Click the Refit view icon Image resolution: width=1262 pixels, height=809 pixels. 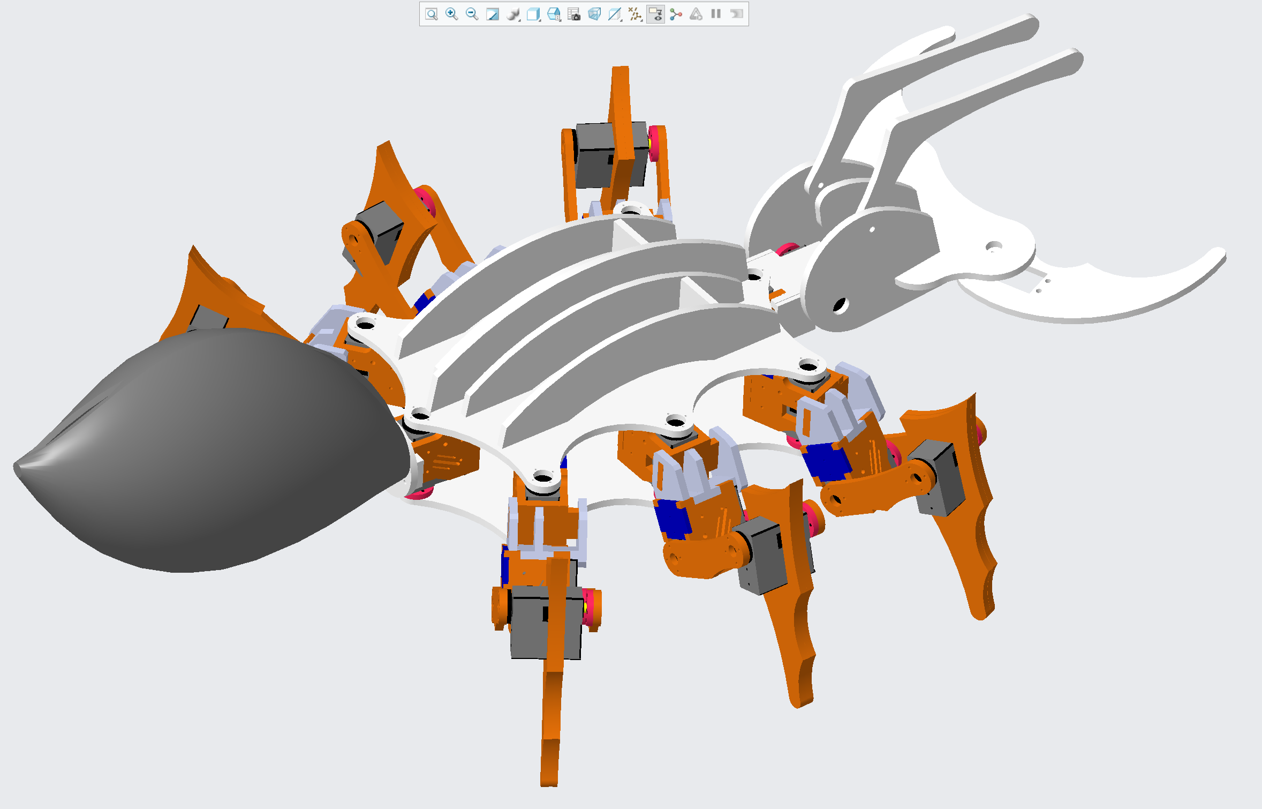[x=431, y=14]
